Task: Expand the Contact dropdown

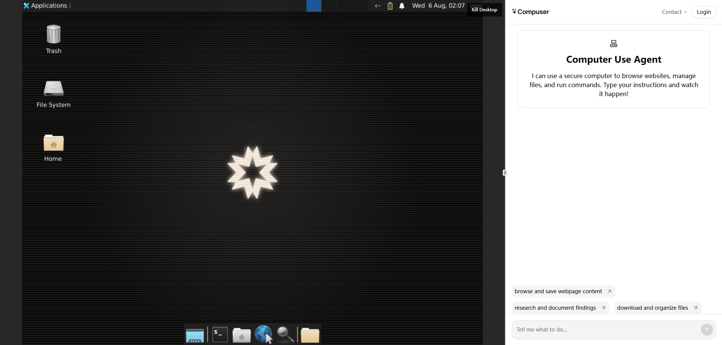Action: click(x=674, y=12)
